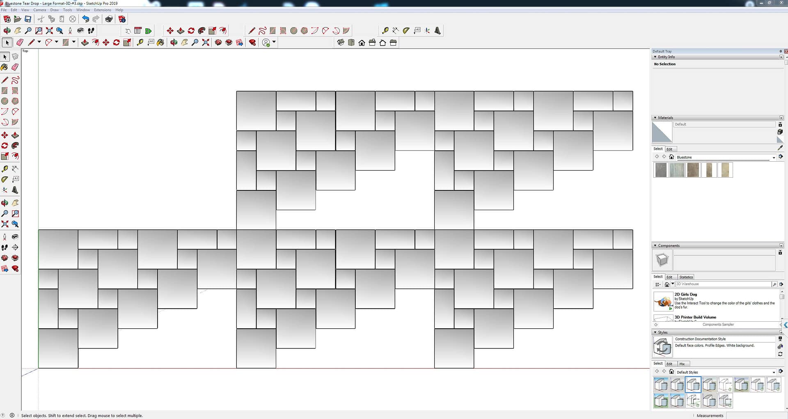
Task: Collapse the Materials panel header
Action: click(x=655, y=118)
